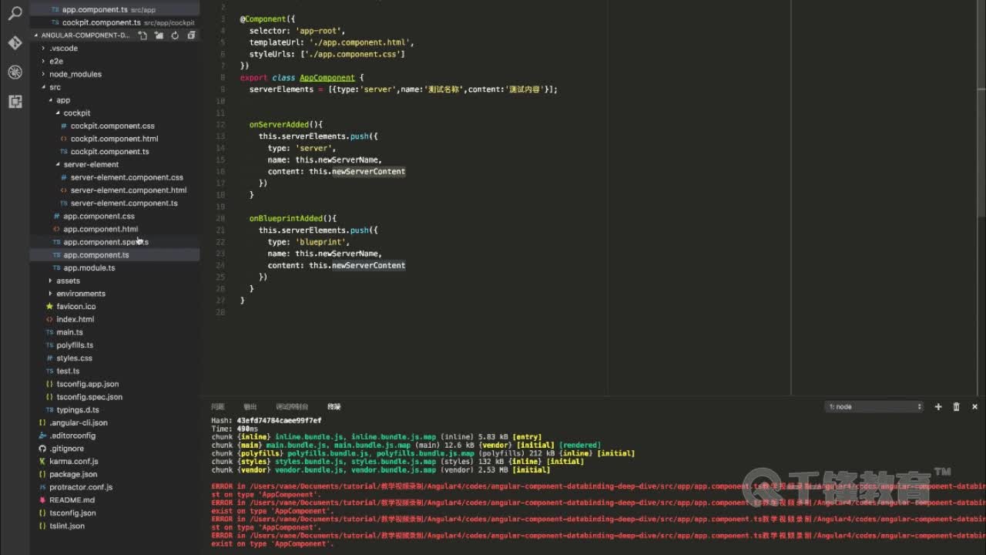The width and height of the screenshot is (986, 555).
Task: Open polyfills.ts file
Action: [x=75, y=345]
